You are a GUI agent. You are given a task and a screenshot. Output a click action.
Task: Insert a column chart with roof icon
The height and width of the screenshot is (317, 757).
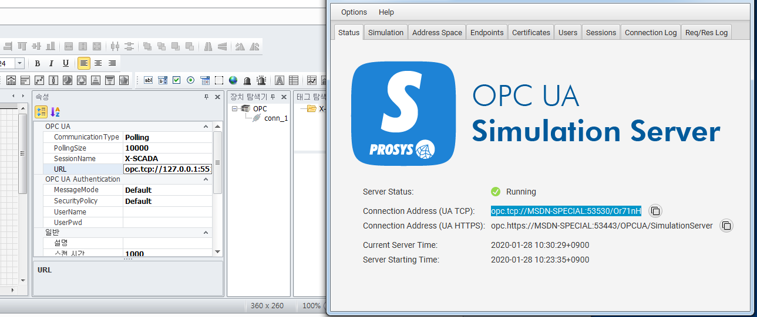(11, 80)
